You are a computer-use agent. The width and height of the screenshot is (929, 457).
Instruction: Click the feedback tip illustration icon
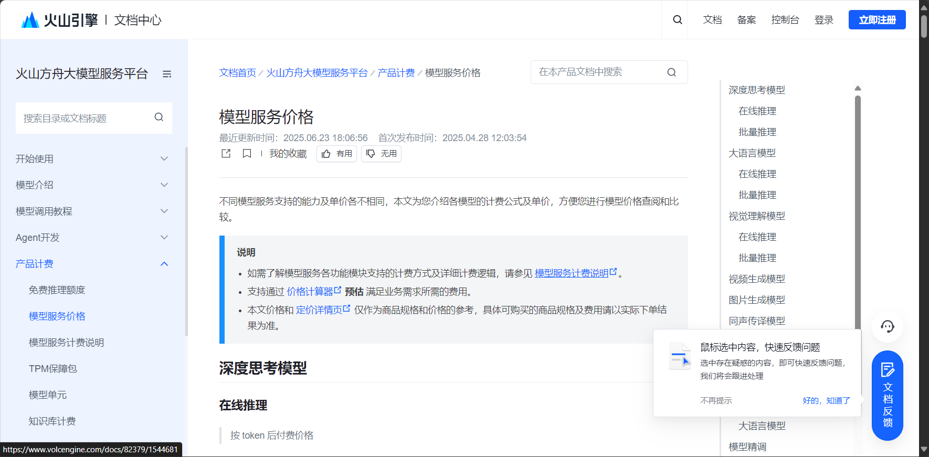tap(680, 356)
